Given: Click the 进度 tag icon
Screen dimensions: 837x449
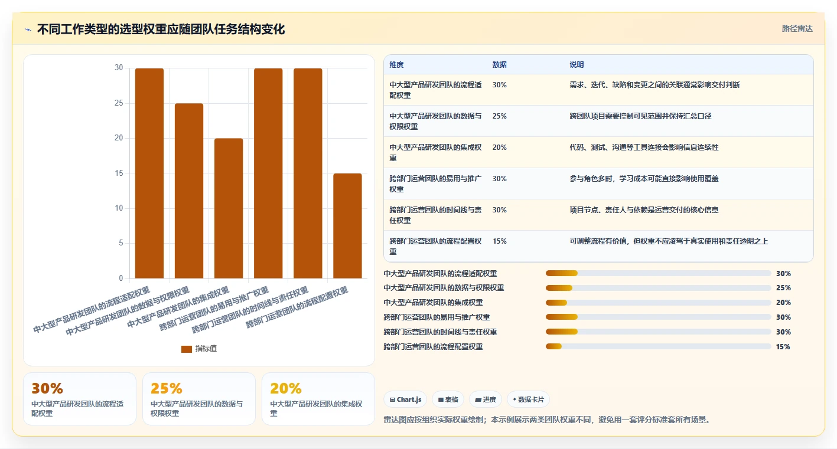Looking at the screenshot, I should [x=478, y=399].
